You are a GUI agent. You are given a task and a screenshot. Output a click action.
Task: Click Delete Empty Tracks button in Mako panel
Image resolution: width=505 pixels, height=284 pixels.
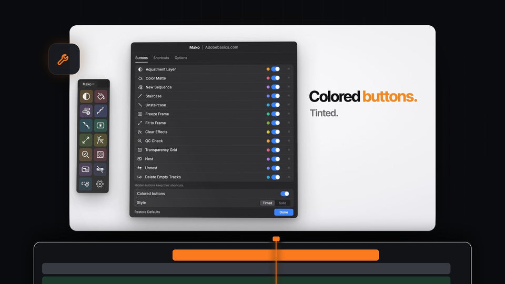click(x=85, y=184)
